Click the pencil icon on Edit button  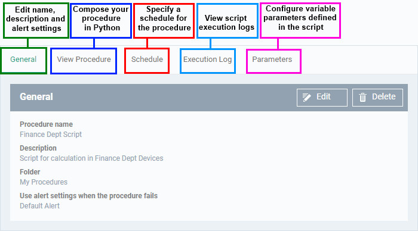[306, 97]
